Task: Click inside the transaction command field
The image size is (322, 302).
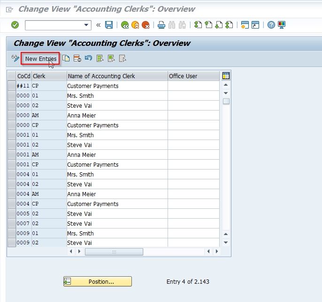Action: [x=54, y=25]
